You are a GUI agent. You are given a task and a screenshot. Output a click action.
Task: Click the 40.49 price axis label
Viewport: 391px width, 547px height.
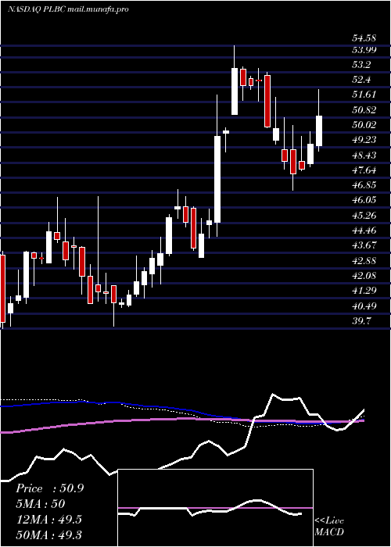point(364,306)
